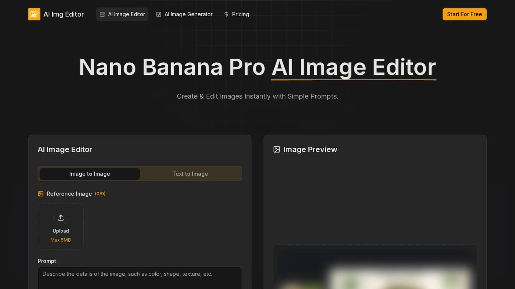Click the AI Img Editor logo icon
Screen dimensions: 515x289
34,14
